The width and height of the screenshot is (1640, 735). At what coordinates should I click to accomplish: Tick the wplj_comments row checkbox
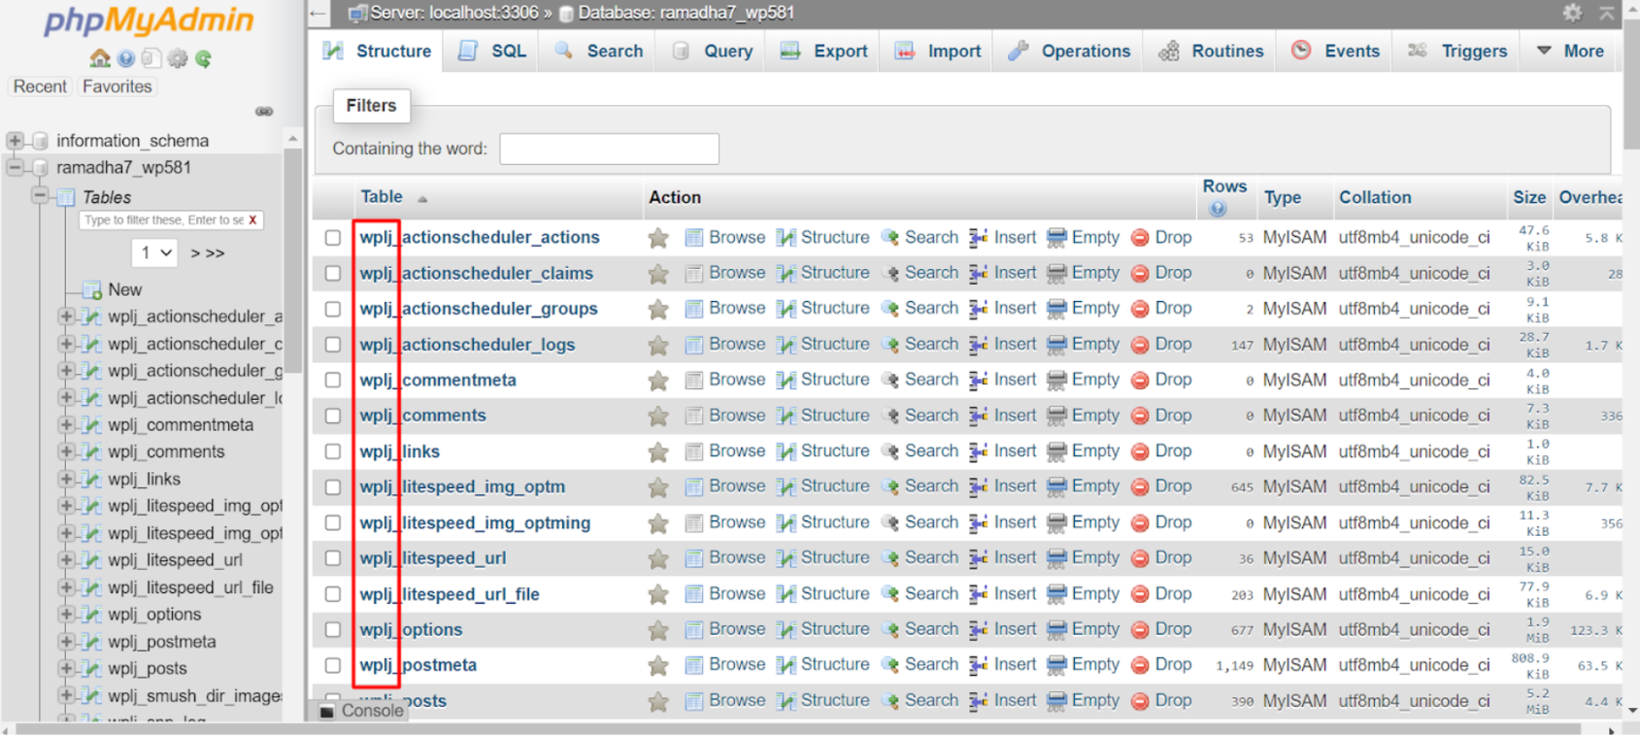point(333,416)
